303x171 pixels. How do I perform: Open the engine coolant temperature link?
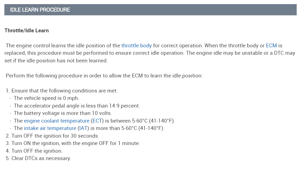pyautogui.click(x=56, y=121)
